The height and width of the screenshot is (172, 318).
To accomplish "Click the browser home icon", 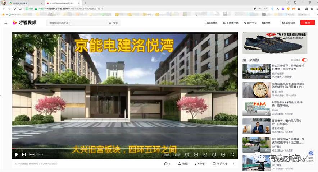I will [20, 9].
